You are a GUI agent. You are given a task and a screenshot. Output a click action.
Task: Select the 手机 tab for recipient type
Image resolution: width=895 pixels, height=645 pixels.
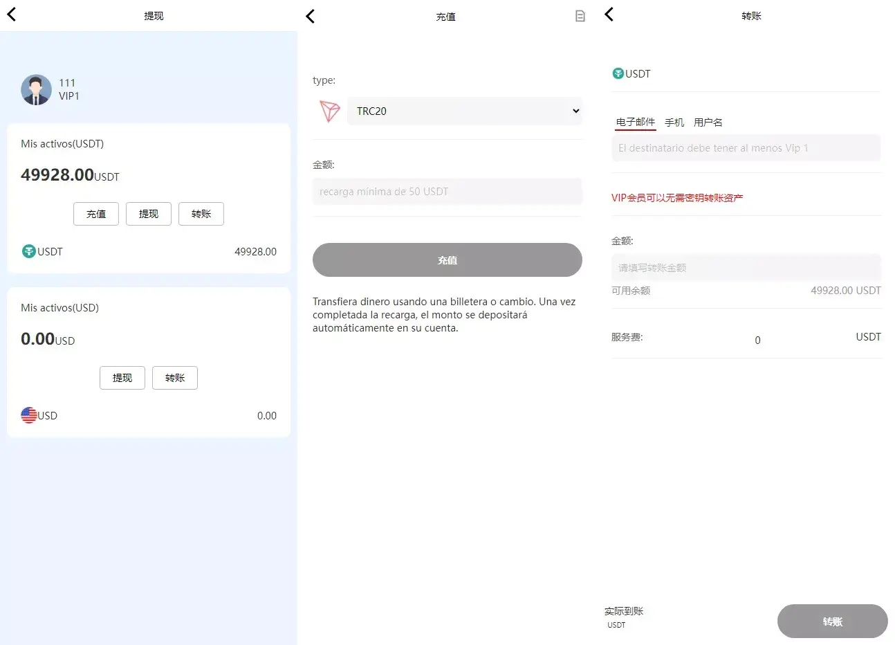tap(674, 122)
